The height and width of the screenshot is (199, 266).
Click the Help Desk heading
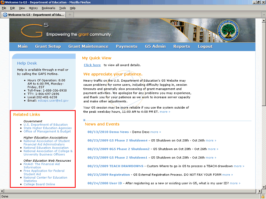(x=27, y=63)
